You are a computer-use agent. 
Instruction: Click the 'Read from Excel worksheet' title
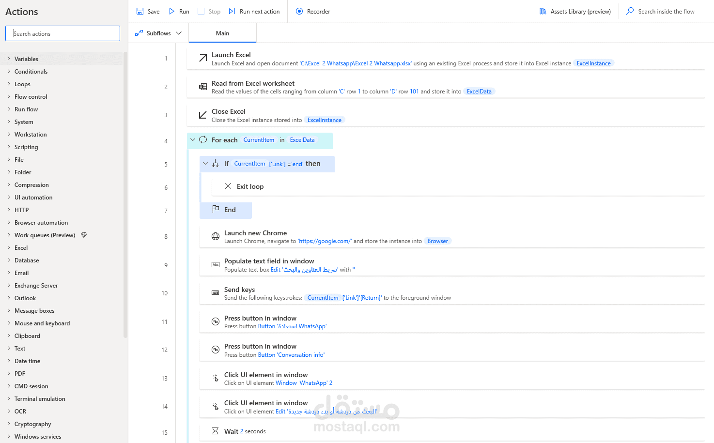pyautogui.click(x=253, y=83)
